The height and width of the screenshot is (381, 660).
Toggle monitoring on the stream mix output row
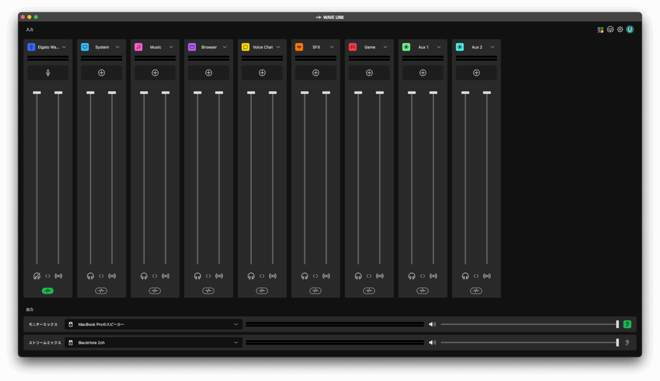click(627, 342)
